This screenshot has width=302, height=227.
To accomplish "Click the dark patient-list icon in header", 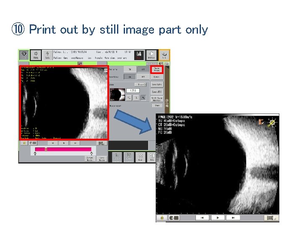I will [x=139, y=55].
